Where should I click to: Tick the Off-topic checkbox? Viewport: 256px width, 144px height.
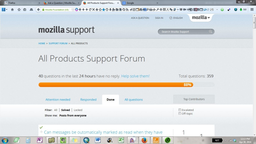pos(180,113)
